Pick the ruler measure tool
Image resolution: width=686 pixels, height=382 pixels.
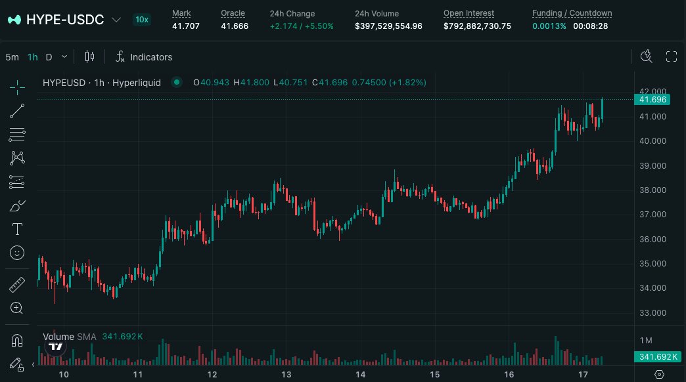point(17,285)
